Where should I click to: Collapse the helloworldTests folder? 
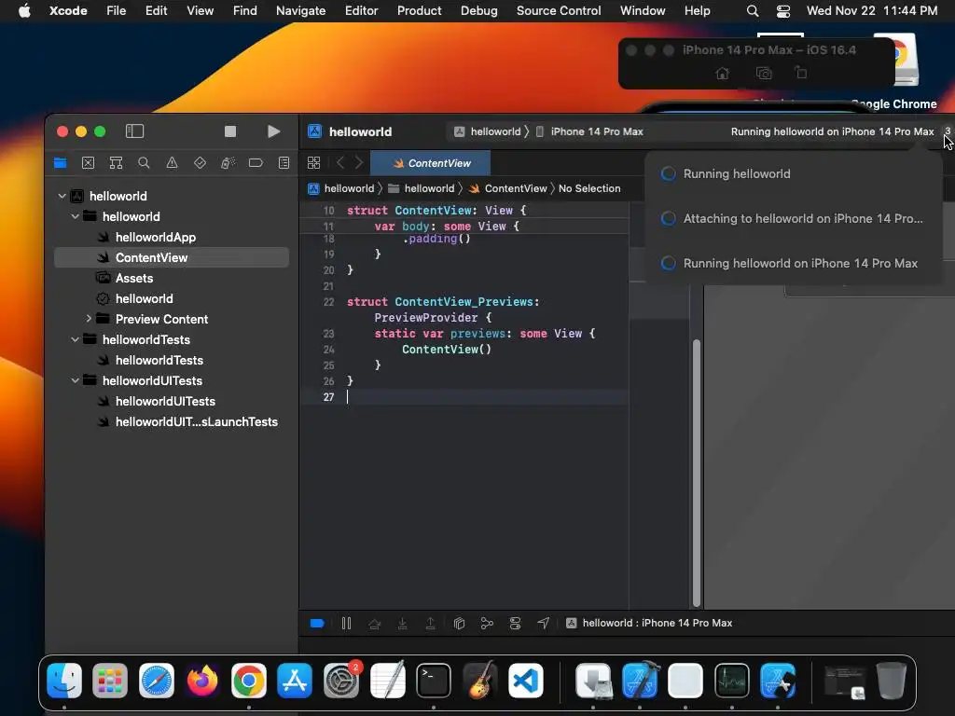click(75, 339)
